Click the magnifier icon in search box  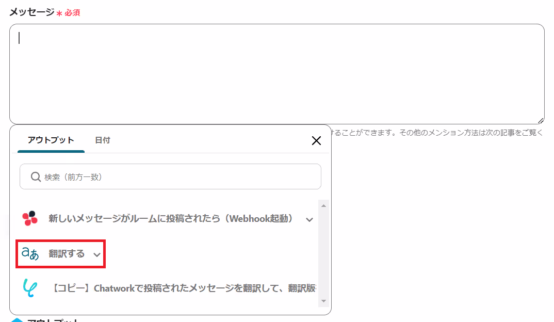tap(36, 176)
